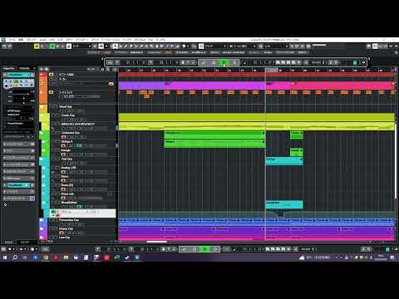The image size is (399, 299).
Task: Select the Analog LAB track
Action: point(82,169)
